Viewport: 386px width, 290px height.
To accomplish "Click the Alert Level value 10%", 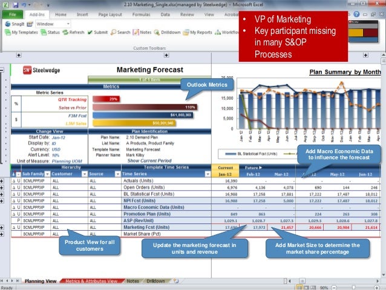I will (x=56, y=155).
